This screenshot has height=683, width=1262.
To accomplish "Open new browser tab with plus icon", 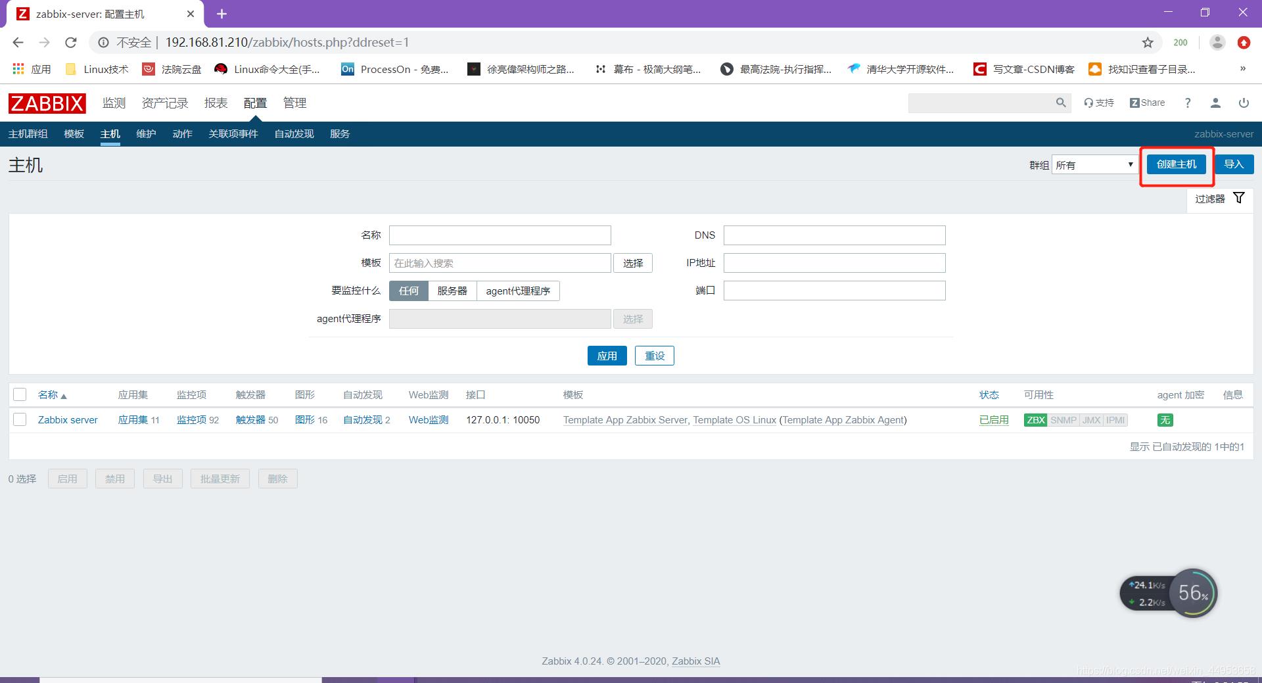I will coord(222,14).
